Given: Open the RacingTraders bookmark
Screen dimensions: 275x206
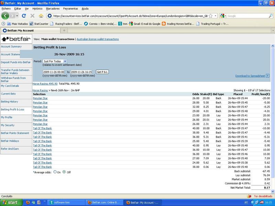Looking at the screenshot, I should click(x=66, y=24).
